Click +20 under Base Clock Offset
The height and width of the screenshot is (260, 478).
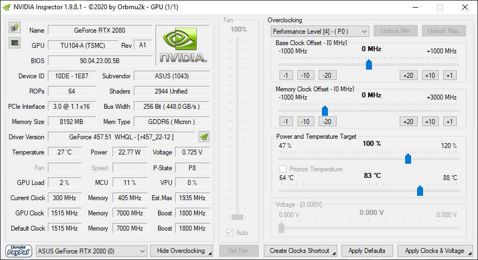tap(408, 75)
